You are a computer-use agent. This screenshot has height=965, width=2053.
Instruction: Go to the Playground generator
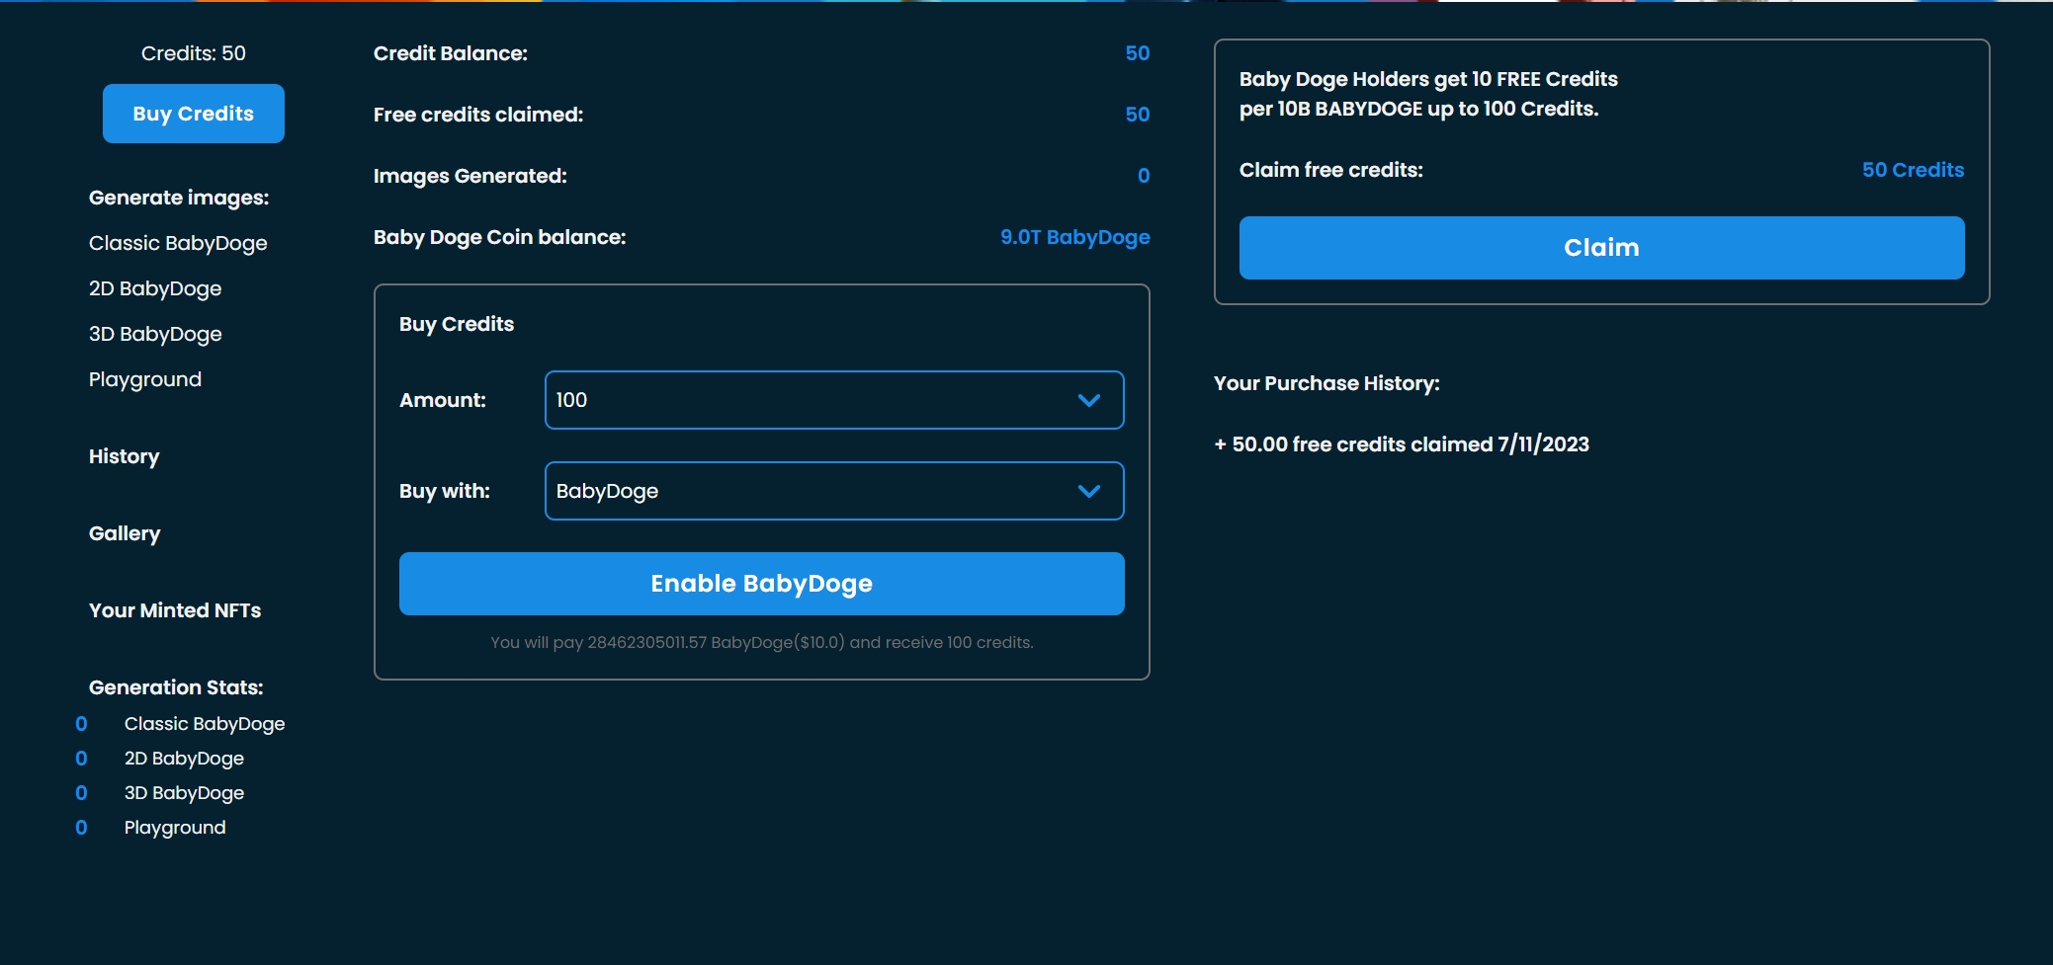point(145,379)
